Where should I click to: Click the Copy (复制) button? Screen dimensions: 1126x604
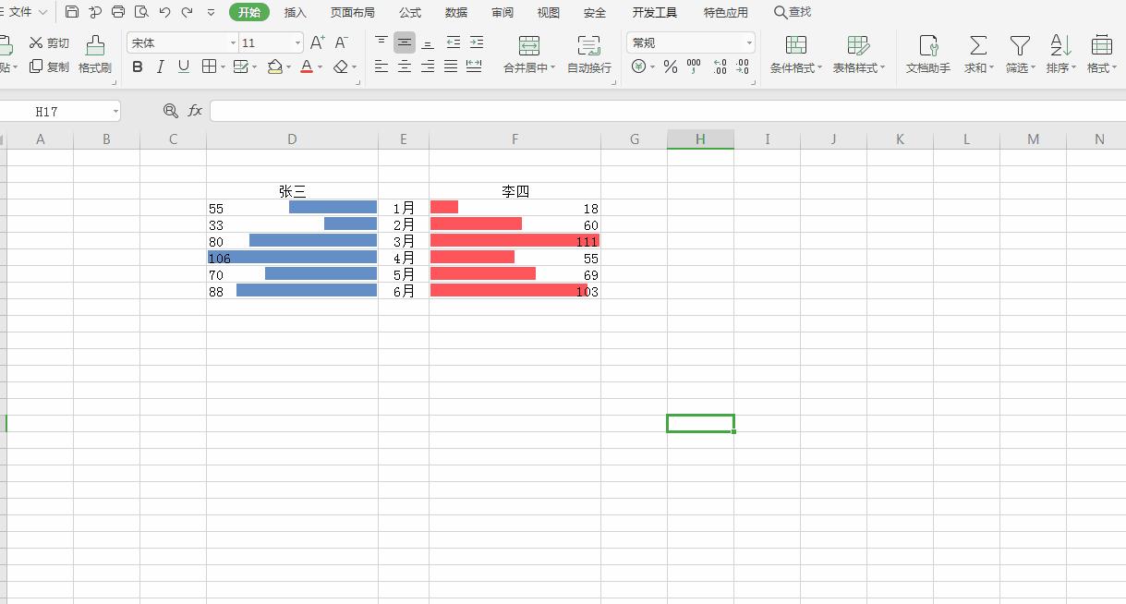tap(49, 66)
